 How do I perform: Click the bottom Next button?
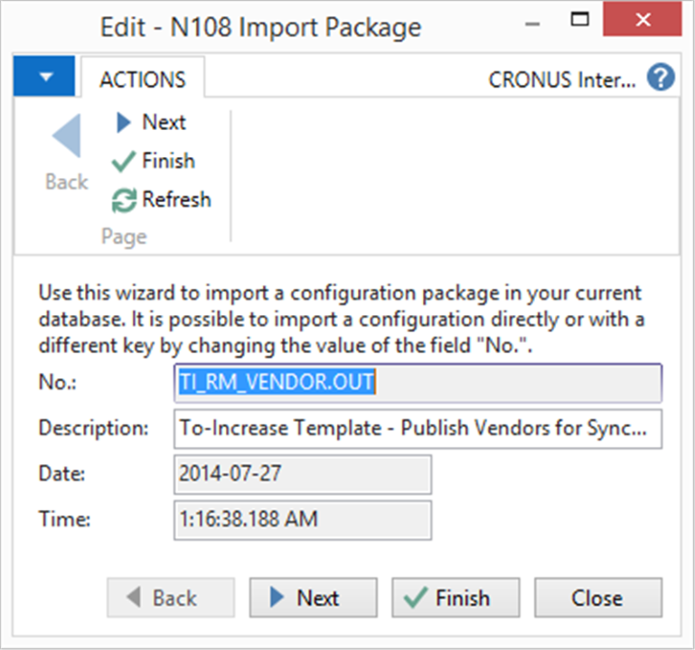click(314, 598)
